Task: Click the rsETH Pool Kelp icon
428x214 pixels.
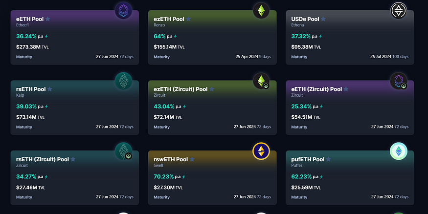Action: point(123,81)
